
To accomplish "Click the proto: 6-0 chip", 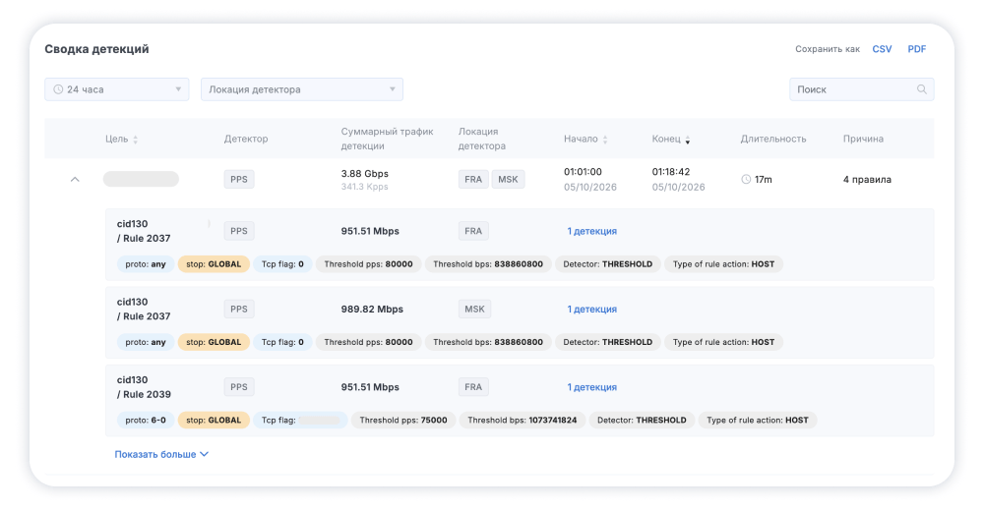I will pyautogui.click(x=146, y=420).
